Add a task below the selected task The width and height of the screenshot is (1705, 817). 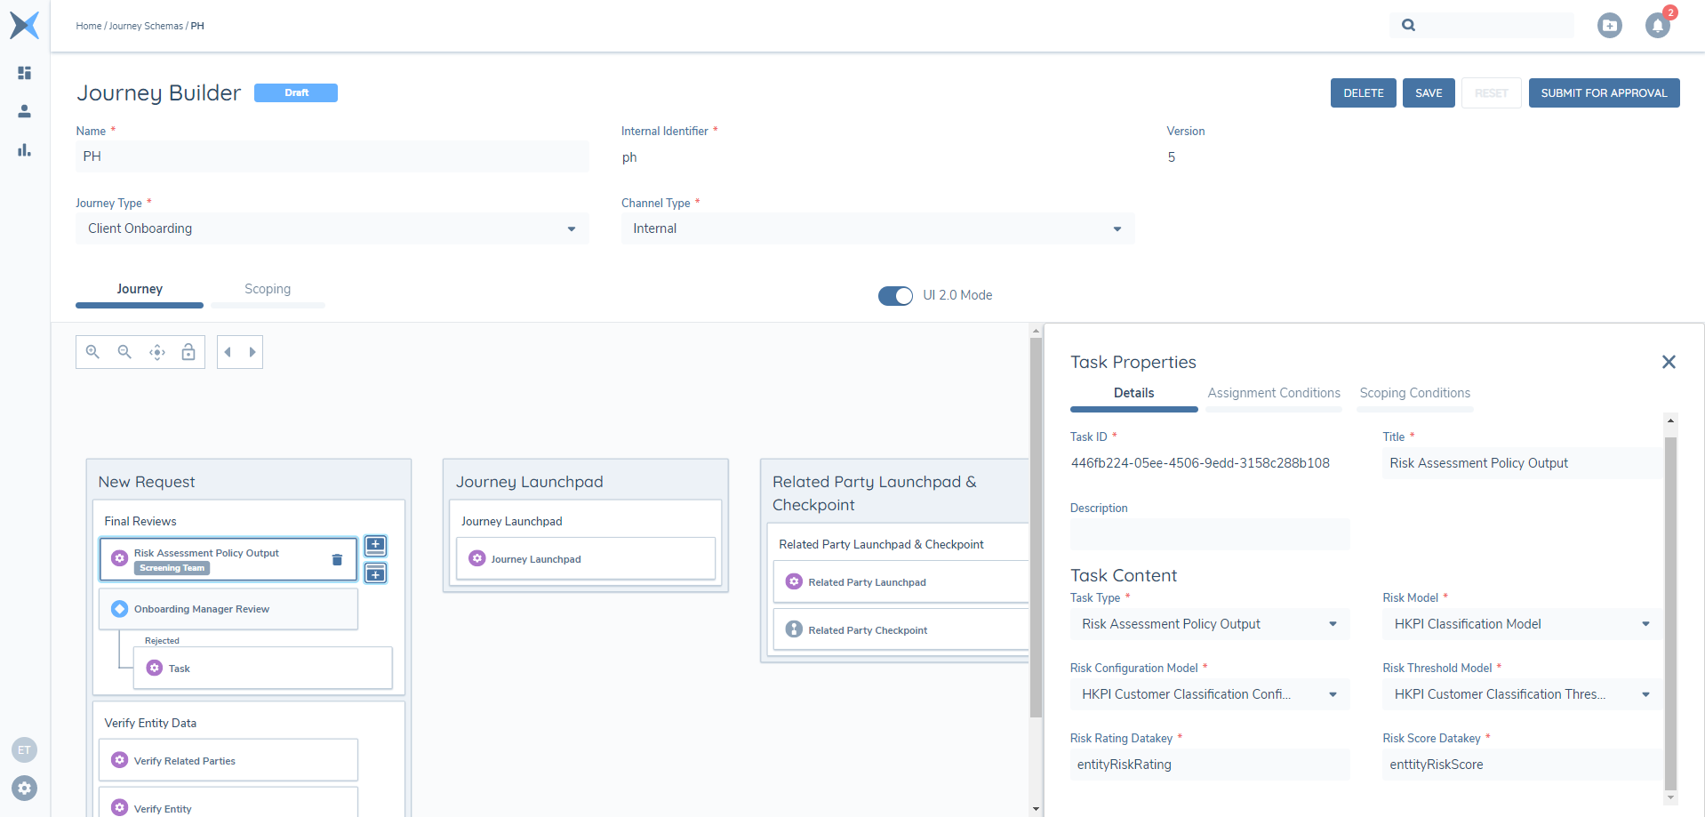pyautogui.click(x=376, y=573)
